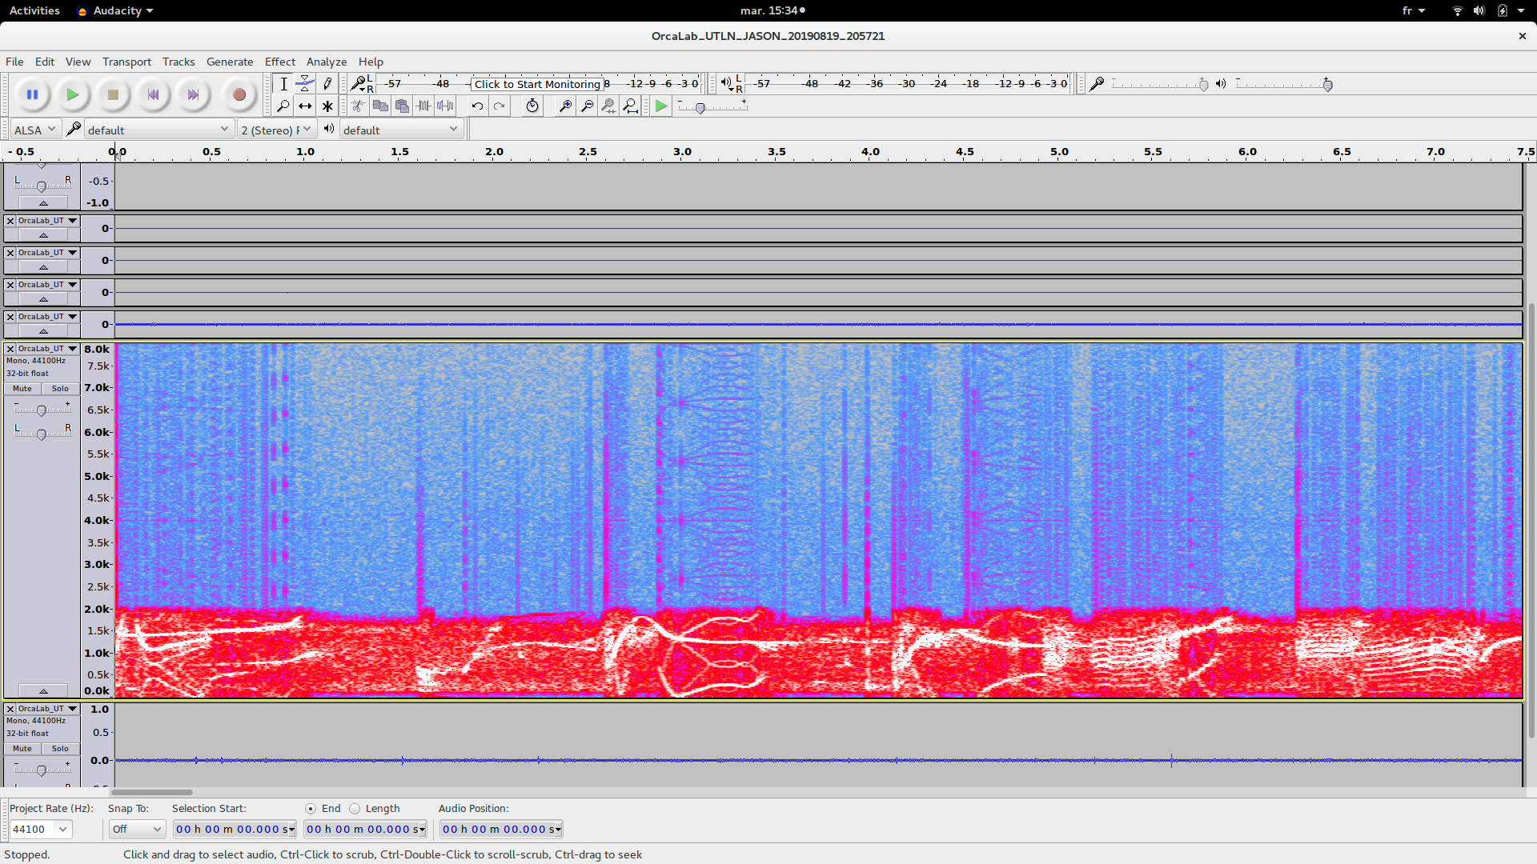The image size is (1537, 864).
Task: Open the Effect menu
Action: 279,62
